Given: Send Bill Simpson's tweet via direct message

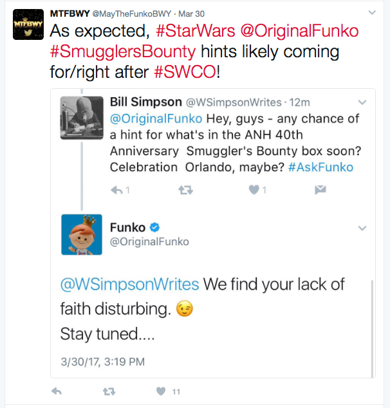Looking at the screenshot, I should point(320,190).
